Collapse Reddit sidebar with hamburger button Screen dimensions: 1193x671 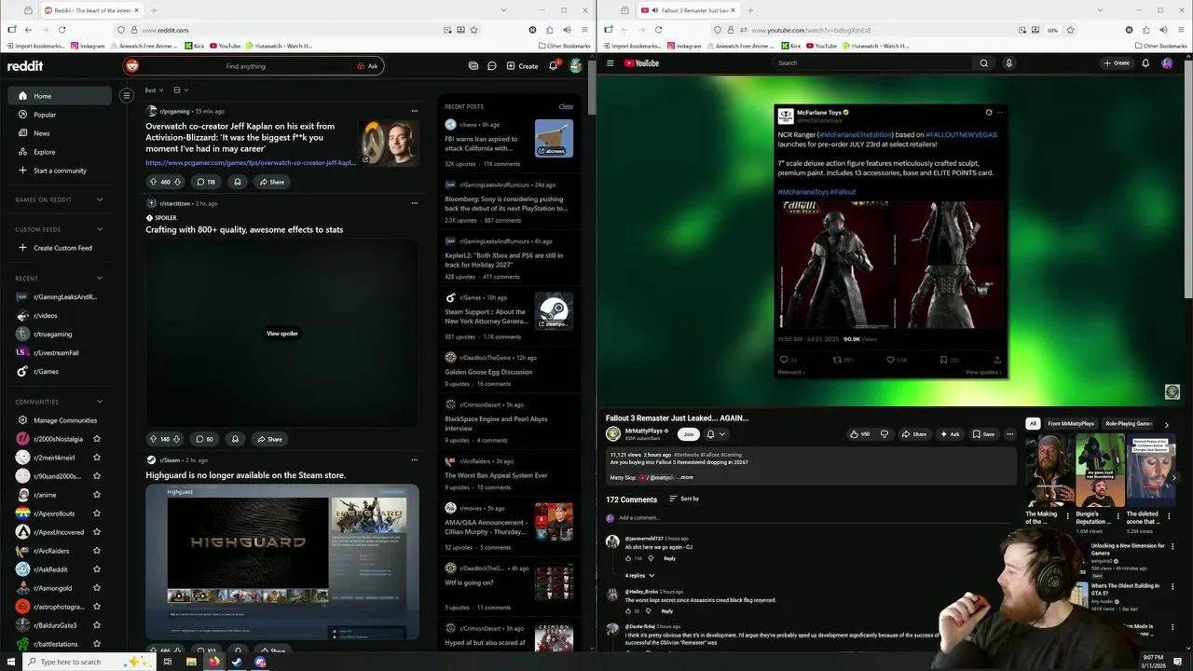tap(127, 95)
